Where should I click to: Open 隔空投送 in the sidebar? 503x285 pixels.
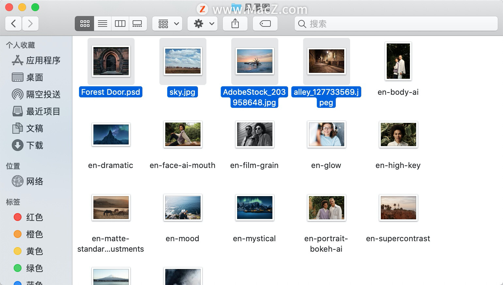pyautogui.click(x=36, y=94)
